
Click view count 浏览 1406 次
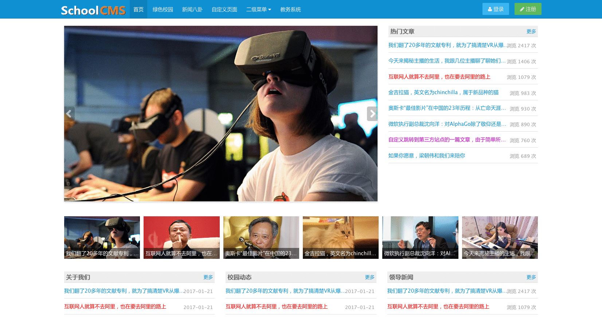click(521, 62)
